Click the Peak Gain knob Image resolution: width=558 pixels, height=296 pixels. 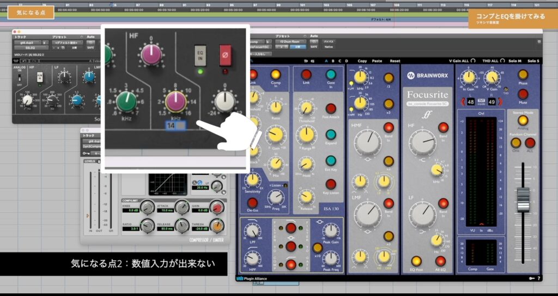coord(331,231)
